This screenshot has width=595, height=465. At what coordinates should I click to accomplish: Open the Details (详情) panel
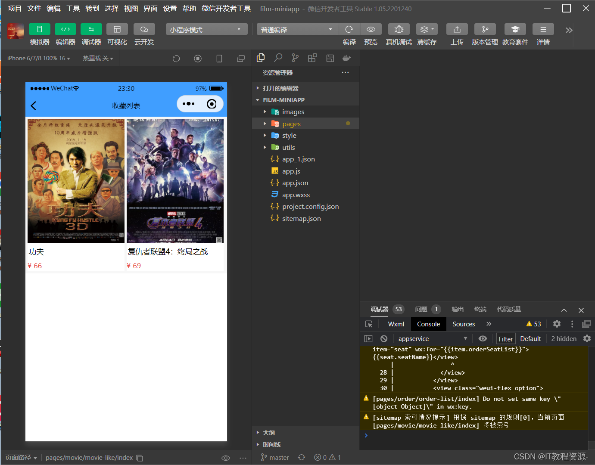click(543, 29)
